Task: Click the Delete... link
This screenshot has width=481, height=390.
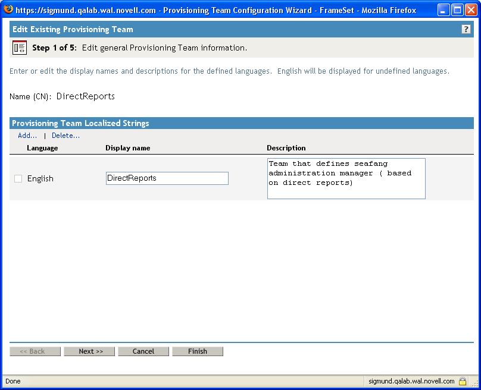Action: (65, 136)
